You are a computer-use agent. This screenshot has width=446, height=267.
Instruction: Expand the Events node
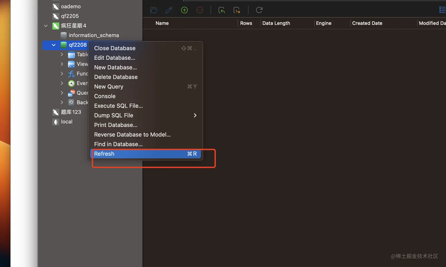(62, 83)
